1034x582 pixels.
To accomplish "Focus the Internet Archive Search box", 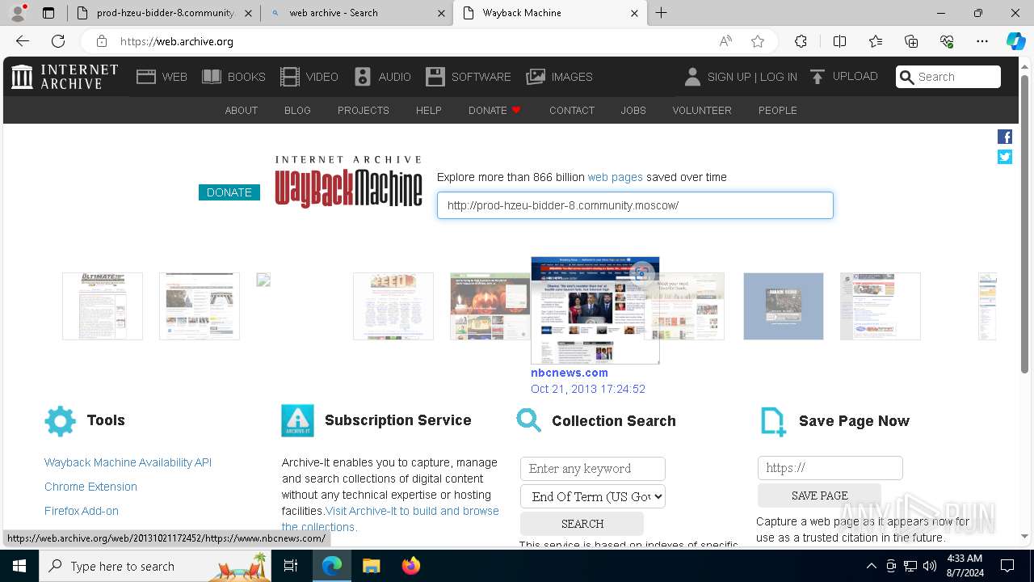I will (948, 77).
